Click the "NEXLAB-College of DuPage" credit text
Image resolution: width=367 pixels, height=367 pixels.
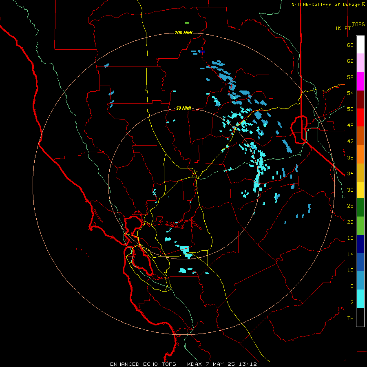[326, 4]
